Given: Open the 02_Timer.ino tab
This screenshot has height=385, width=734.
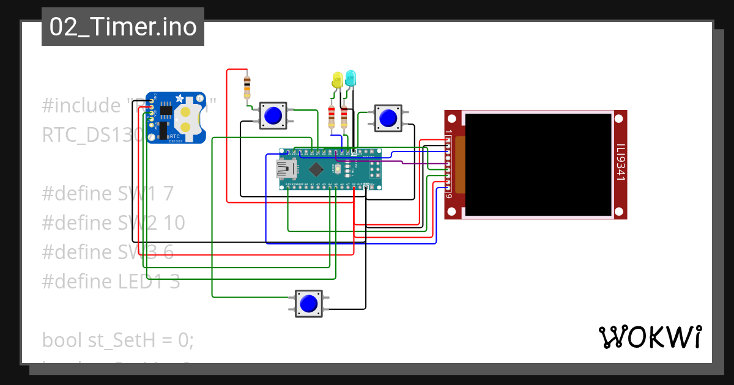Looking at the screenshot, I should coord(122,26).
